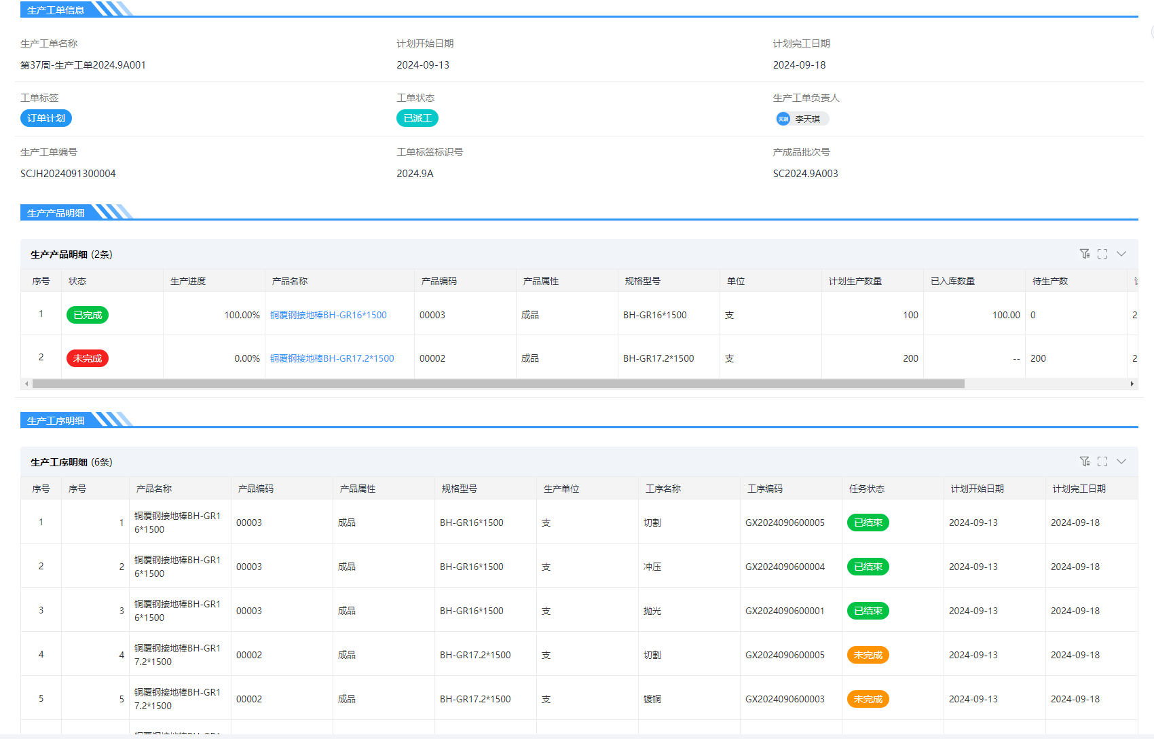This screenshot has height=739, width=1154.
Task: Expand 生产产品明细 table to fullscreen
Action: [1102, 254]
